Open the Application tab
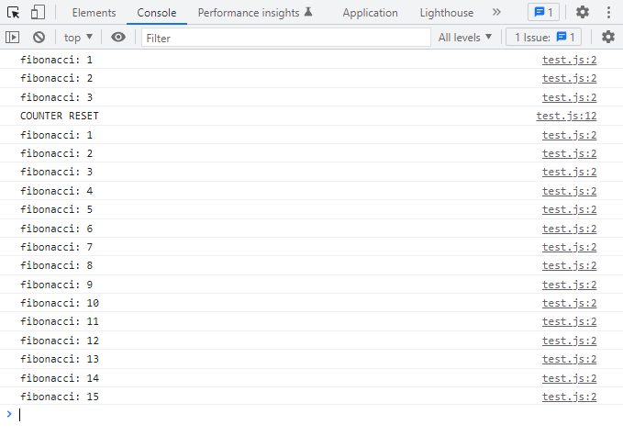 pyautogui.click(x=370, y=13)
